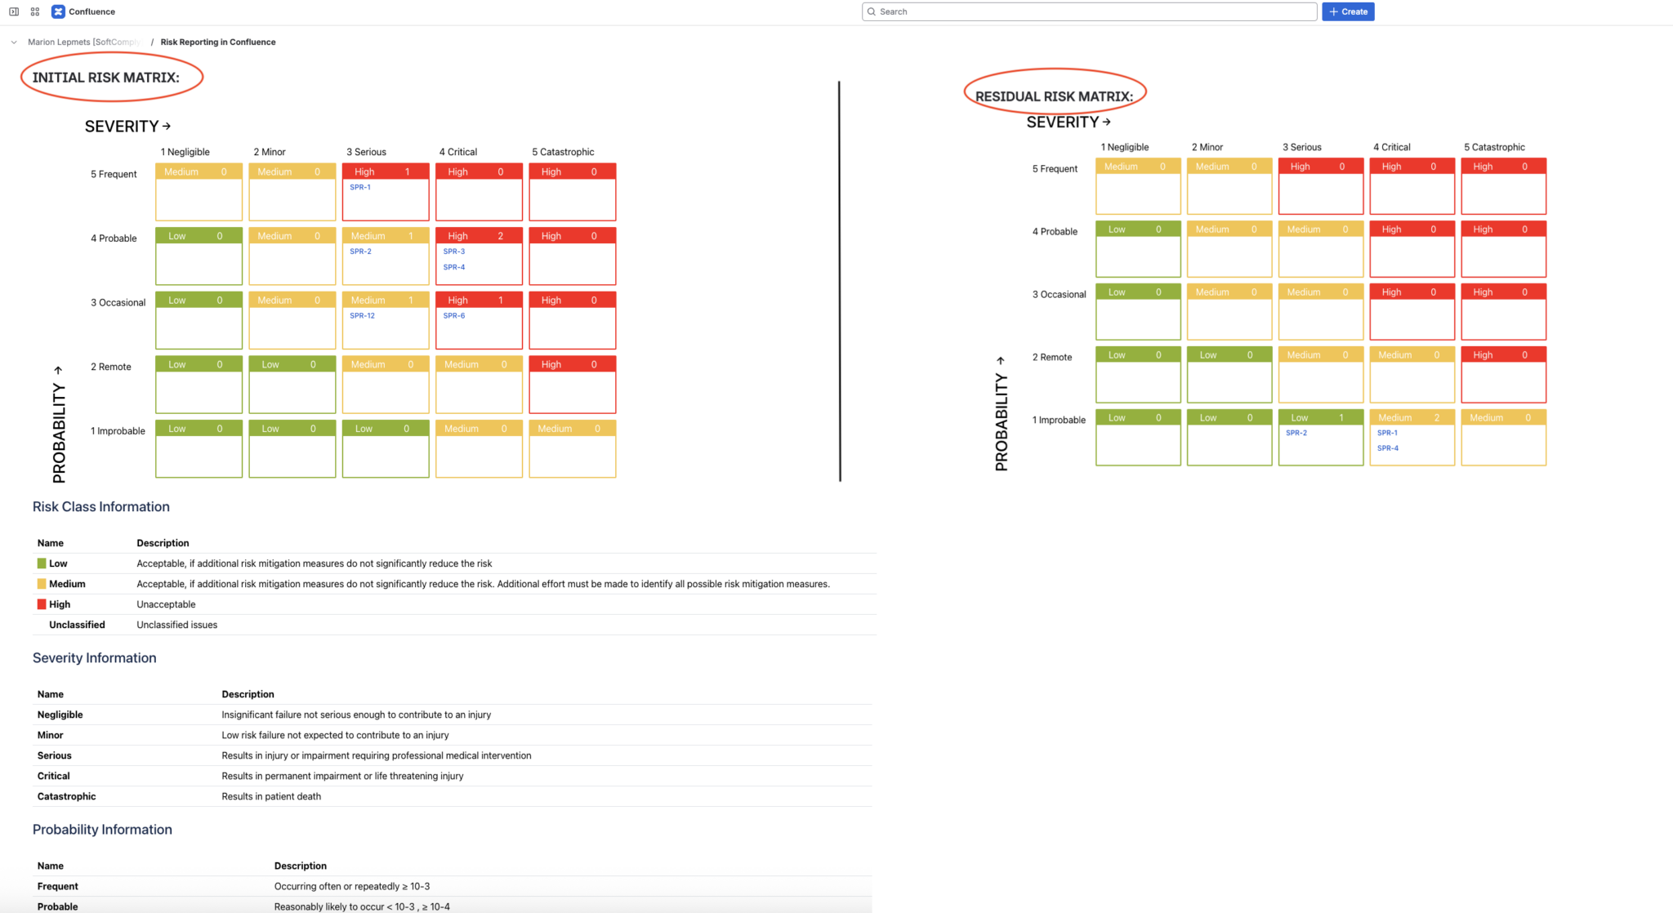
Task: Open SPR-6 in the Occasional Critical cell
Action: pyautogui.click(x=454, y=315)
